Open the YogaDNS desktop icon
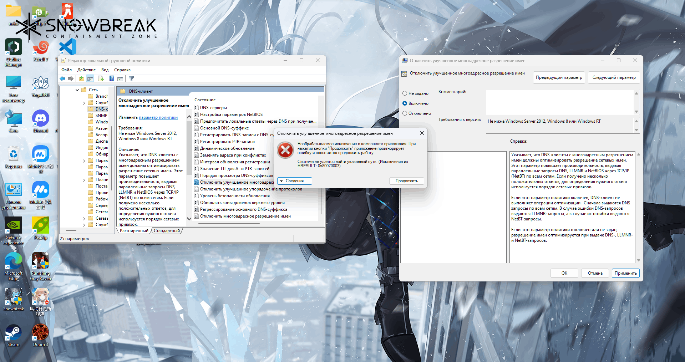 (41, 86)
